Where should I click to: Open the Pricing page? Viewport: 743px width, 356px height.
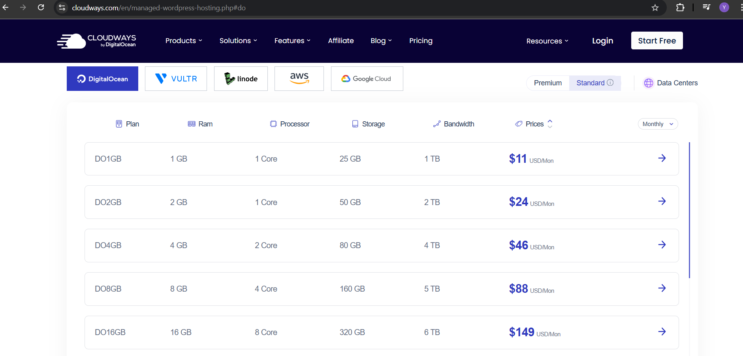pyautogui.click(x=421, y=41)
